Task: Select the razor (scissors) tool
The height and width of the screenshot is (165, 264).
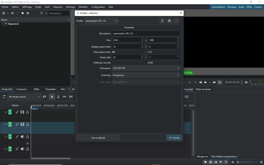Action: (58, 97)
